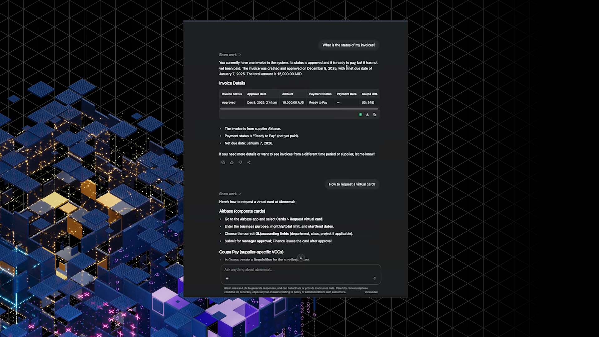Image resolution: width=599 pixels, height=337 pixels.
Task: Click the 'What is the status of my invoices?' message
Action: coord(349,45)
